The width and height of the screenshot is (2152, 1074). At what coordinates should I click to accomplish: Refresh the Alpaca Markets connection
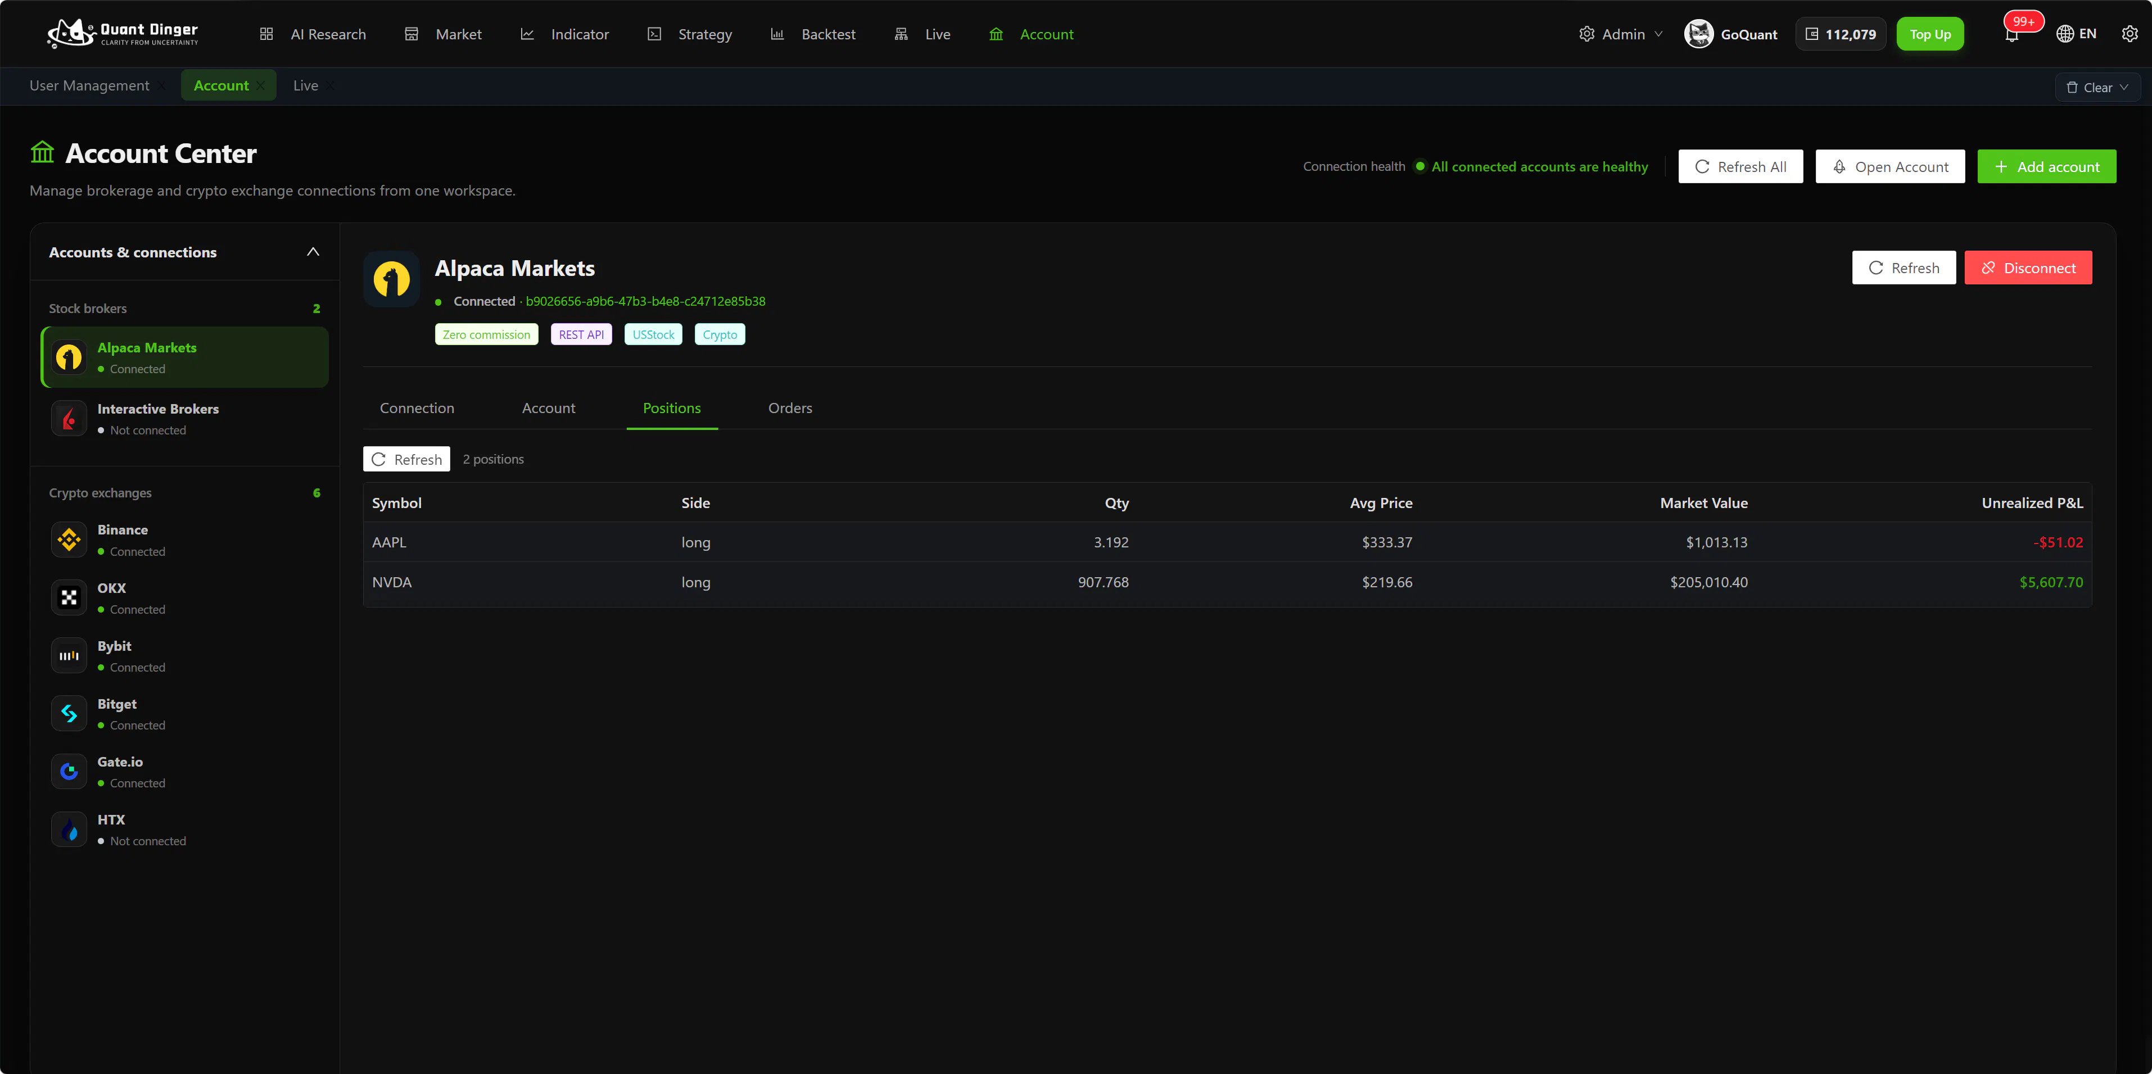point(1903,268)
